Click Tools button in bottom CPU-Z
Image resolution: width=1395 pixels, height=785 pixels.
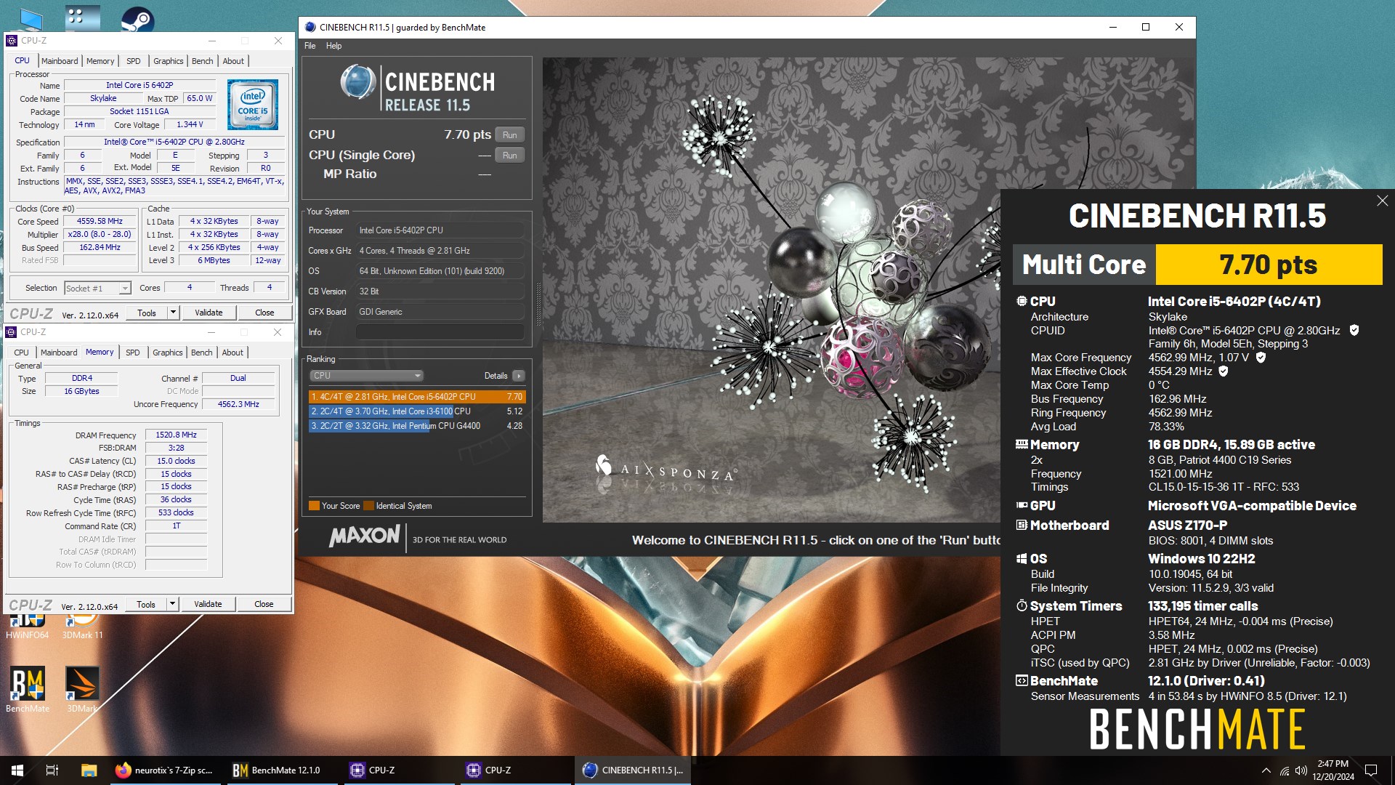pyautogui.click(x=146, y=604)
